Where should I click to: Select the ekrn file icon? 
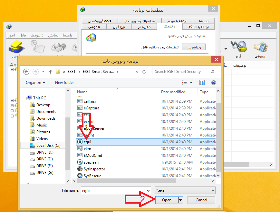coord(80,148)
